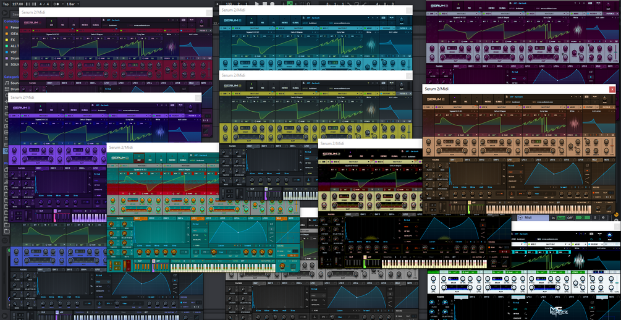Click the undo arrow in tan Serum window
The image size is (621, 320).
pos(586,102)
